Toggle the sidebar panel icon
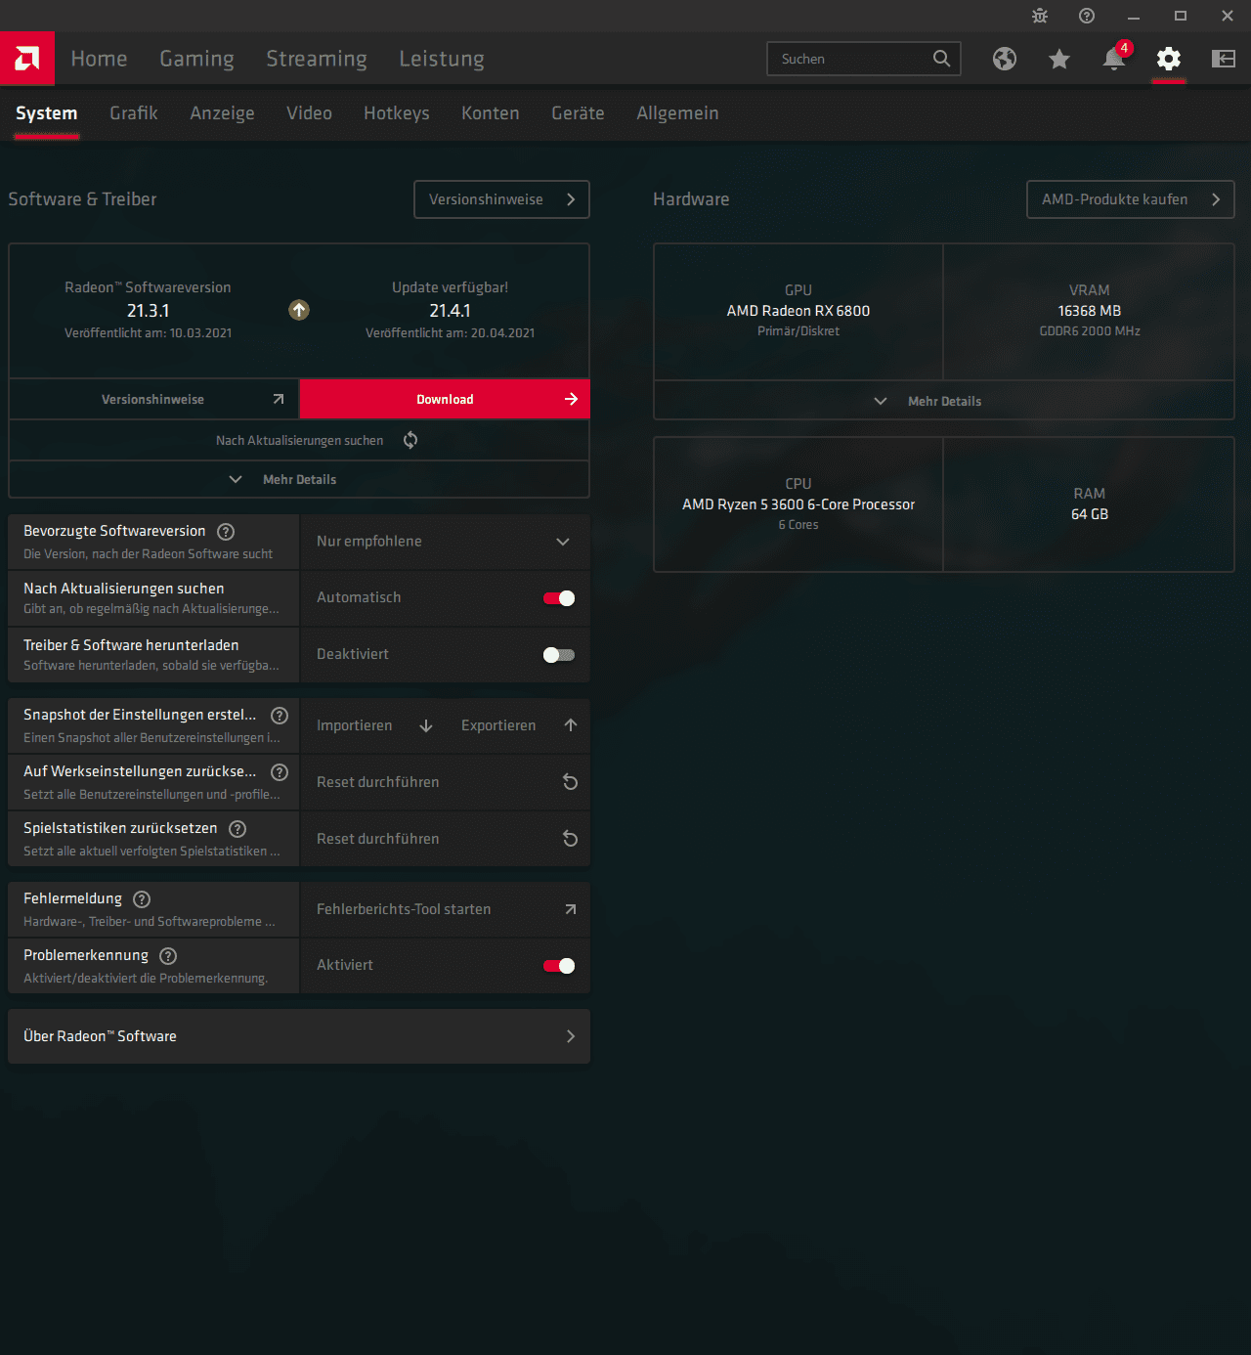This screenshot has height=1355, width=1251. 1224,59
